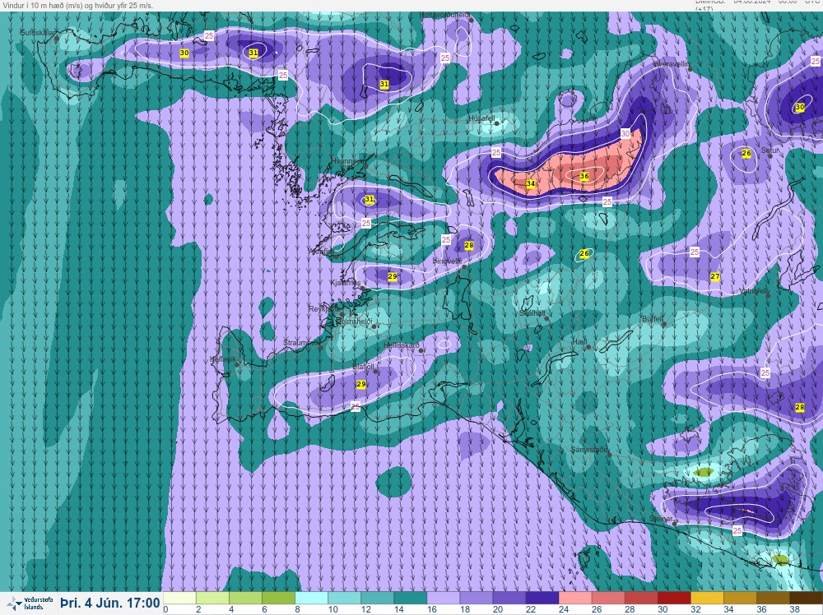This screenshot has height=615, width=823.
Task: Click the Hellisskarð station label
Action: pos(402,345)
